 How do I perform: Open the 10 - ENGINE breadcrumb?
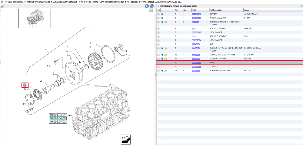click(132, 2)
